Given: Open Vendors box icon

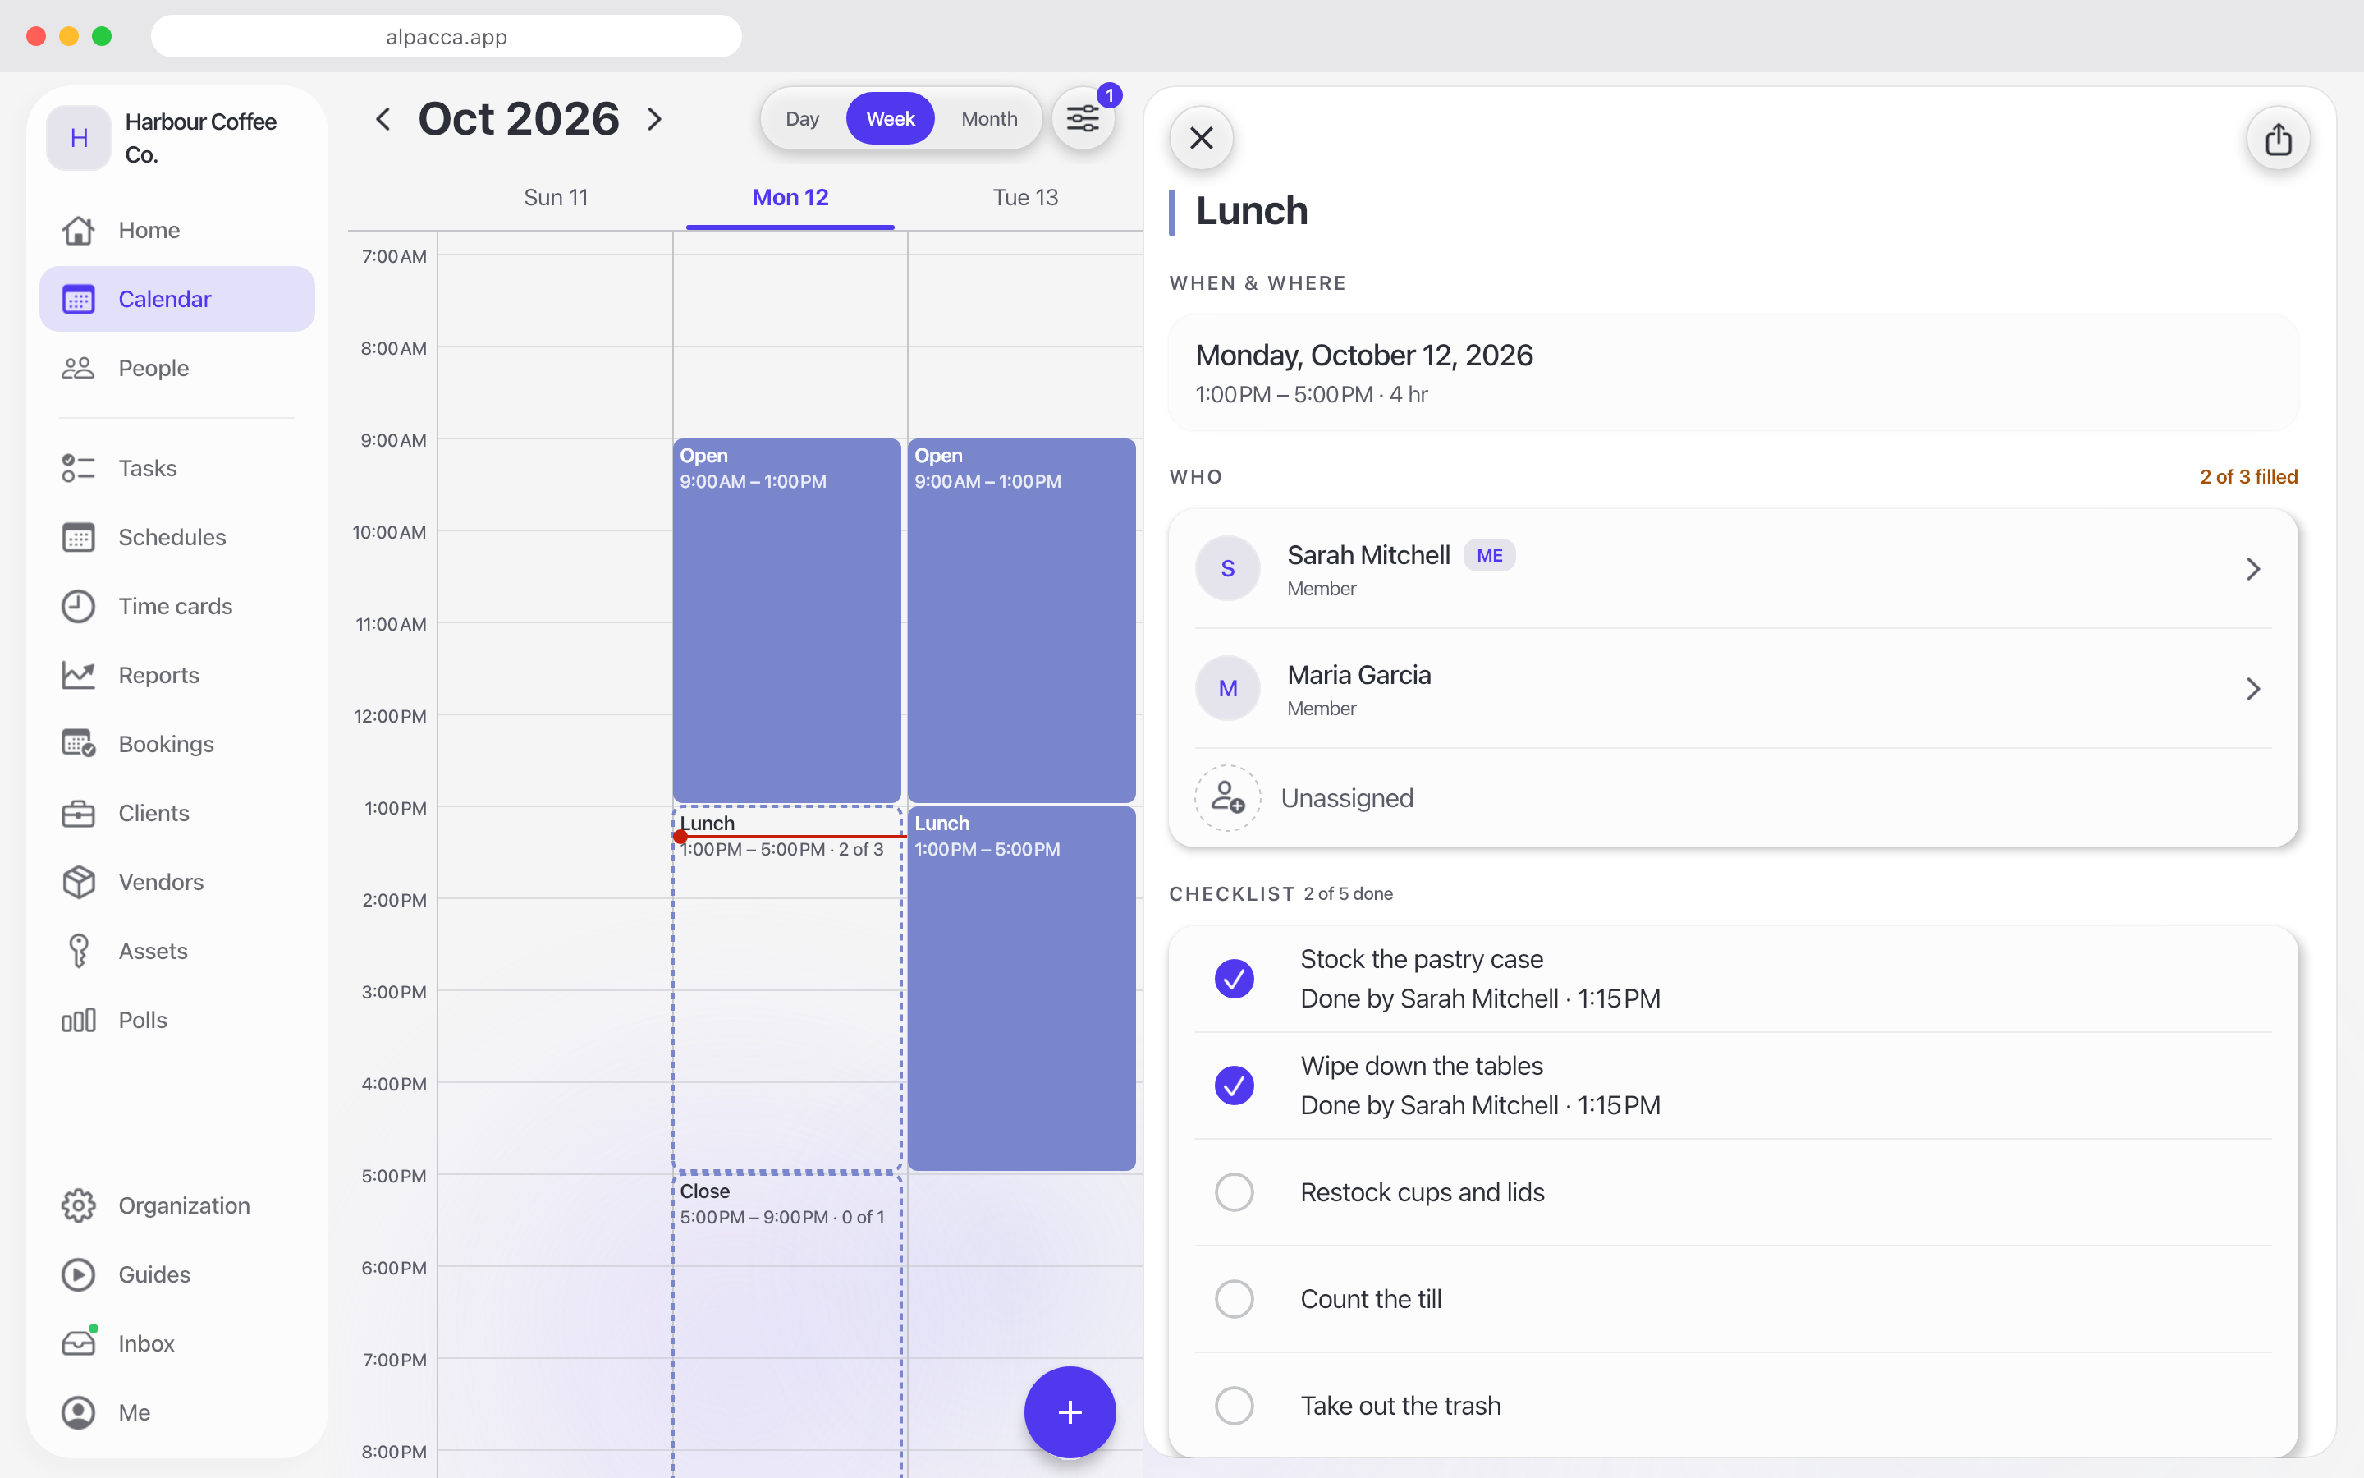Looking at the screenshot, I should tap(78, 882).
